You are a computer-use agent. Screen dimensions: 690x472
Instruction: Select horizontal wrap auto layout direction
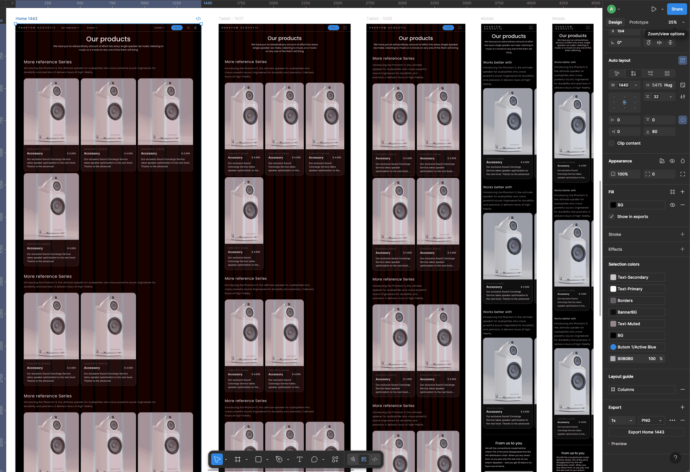[650, 73]
